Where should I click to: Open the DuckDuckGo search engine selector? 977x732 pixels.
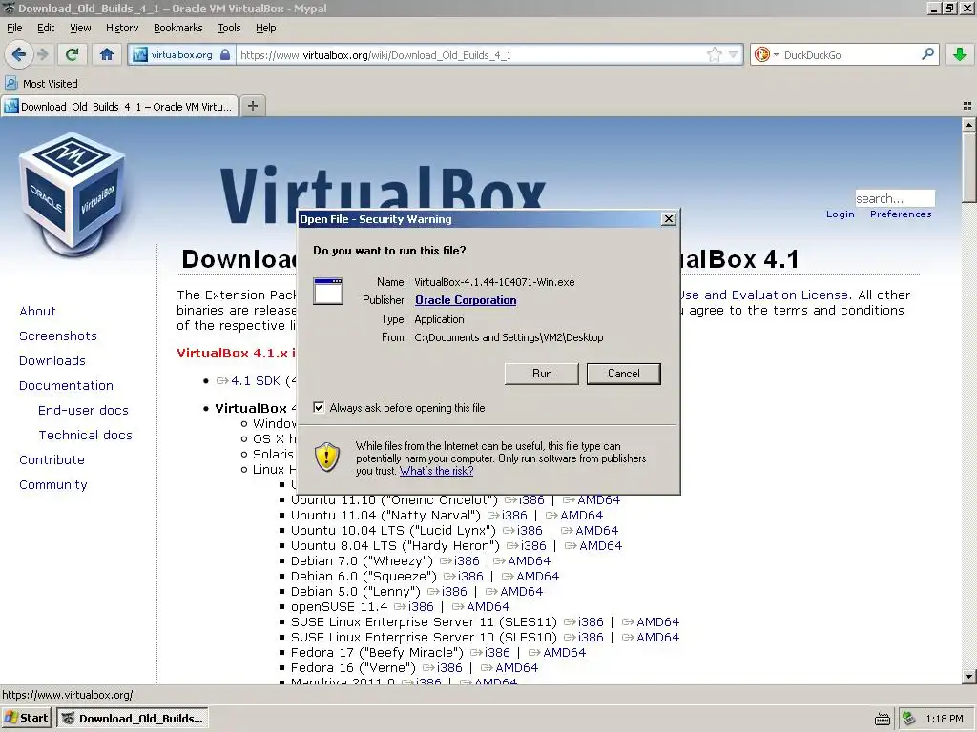click(766, 54)
